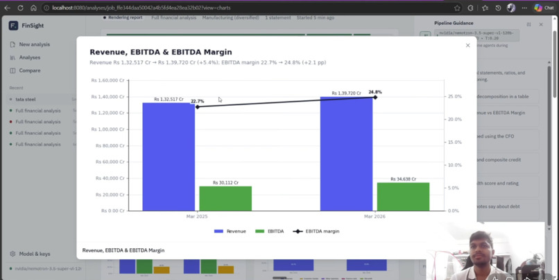
Task: Toggle the EBITDA legend swatch
Action: [x=260, y=232]
